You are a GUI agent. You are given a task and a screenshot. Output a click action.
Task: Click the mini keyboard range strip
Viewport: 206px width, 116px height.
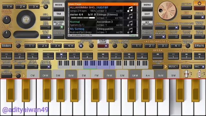pos(103,64)
